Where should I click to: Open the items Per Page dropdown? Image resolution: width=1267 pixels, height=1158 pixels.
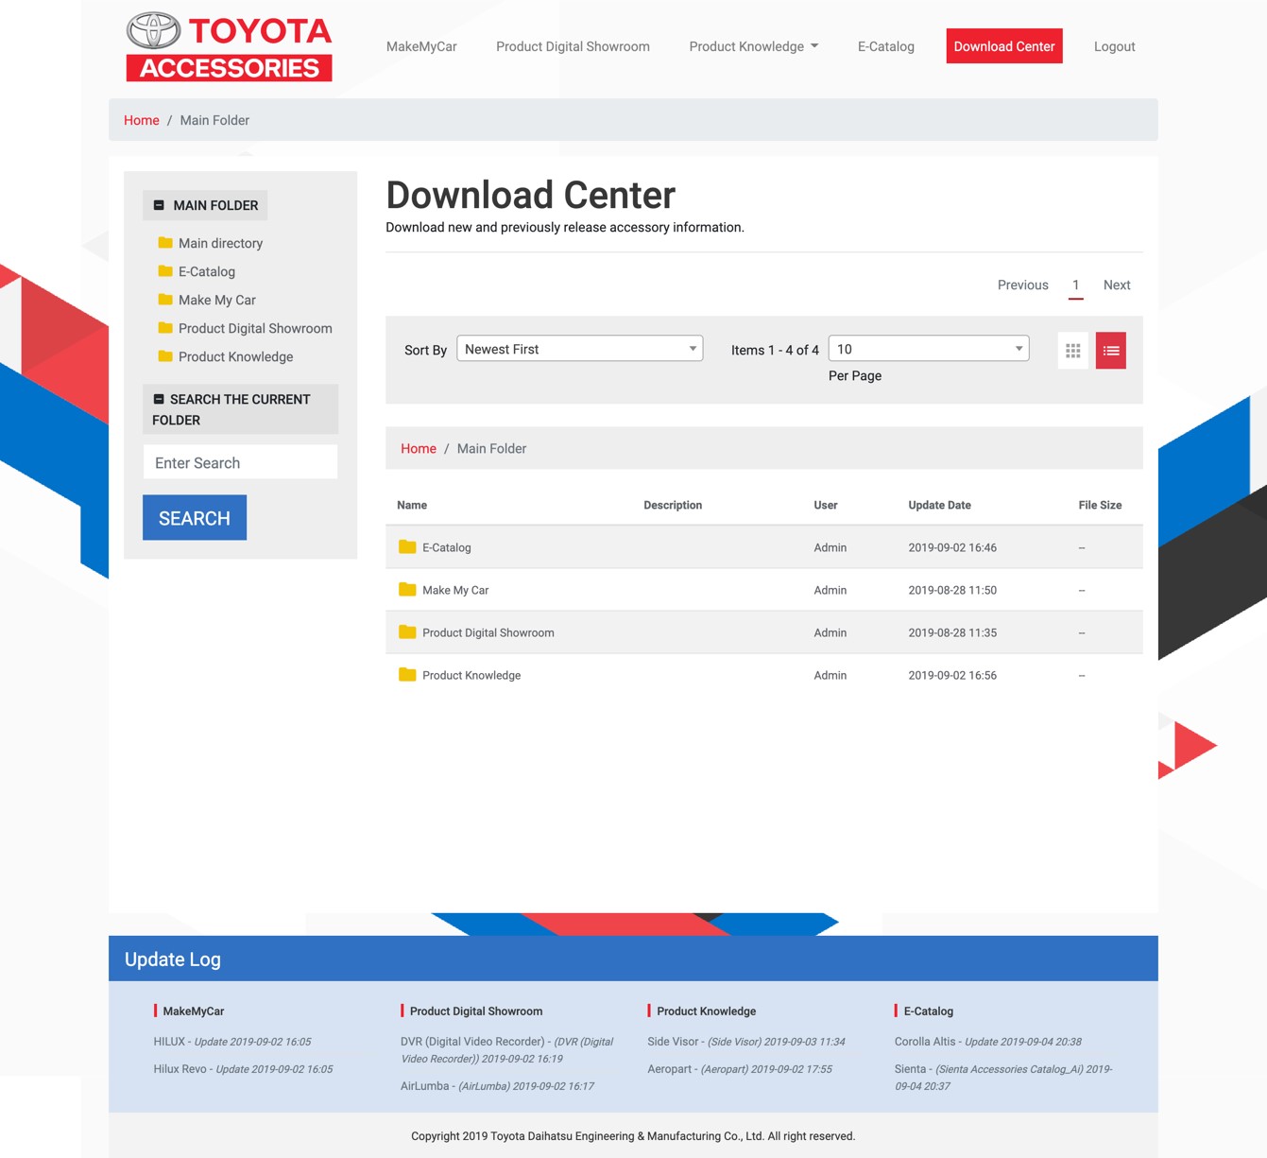(x=928, y=349)
